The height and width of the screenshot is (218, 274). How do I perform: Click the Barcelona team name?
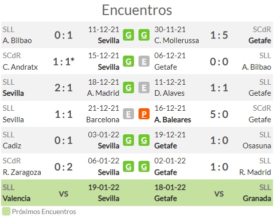103,120
